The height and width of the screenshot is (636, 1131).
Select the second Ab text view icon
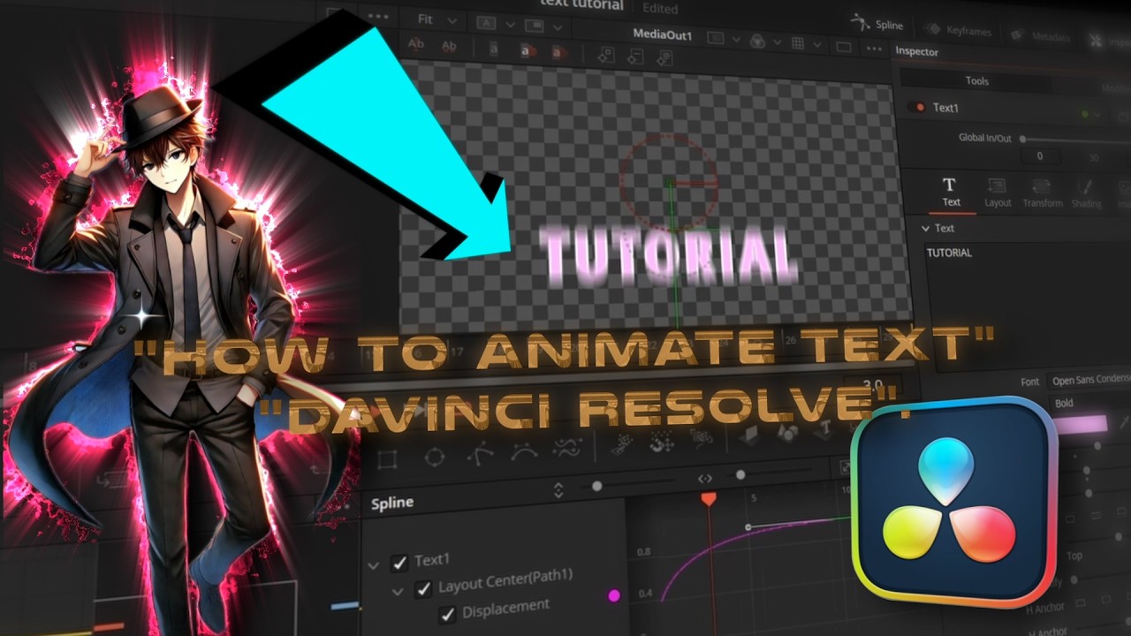click(x=449, y=46)
